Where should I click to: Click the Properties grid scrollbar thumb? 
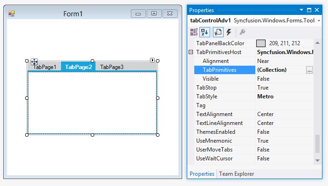317,144
